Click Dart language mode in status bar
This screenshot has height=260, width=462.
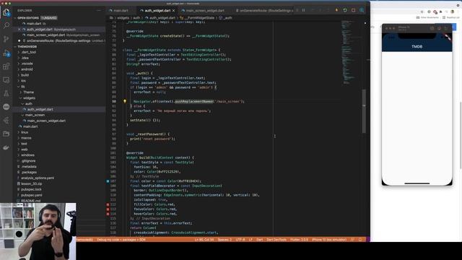(260, 240)
